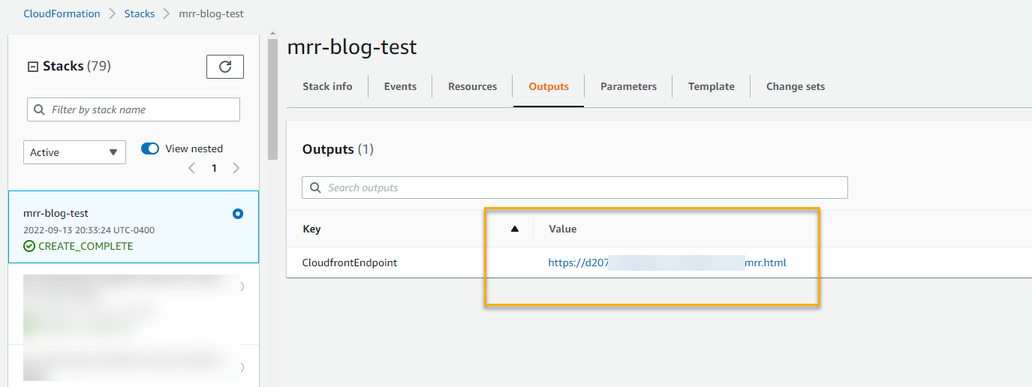Click the green check status icon
Image resolution: width=1032 pixels, height=387 pixels.
pyautogui.click(x=29, y=246)
